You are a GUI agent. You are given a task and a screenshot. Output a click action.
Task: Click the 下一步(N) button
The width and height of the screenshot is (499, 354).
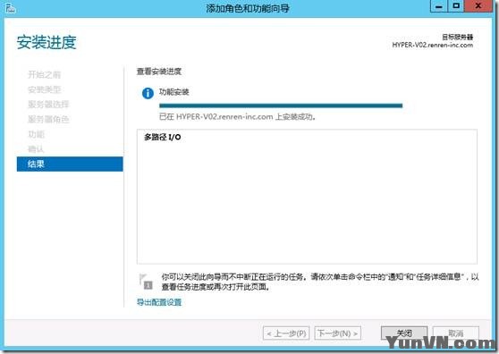(338, 333)
